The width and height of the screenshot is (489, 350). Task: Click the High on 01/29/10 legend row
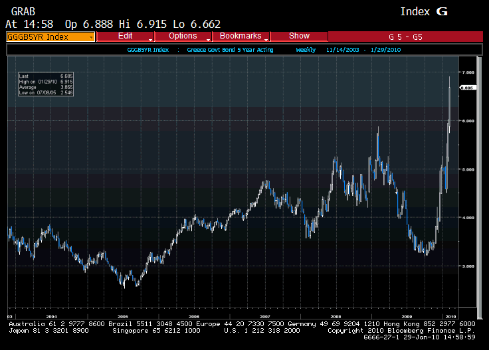tap(46, 82)
